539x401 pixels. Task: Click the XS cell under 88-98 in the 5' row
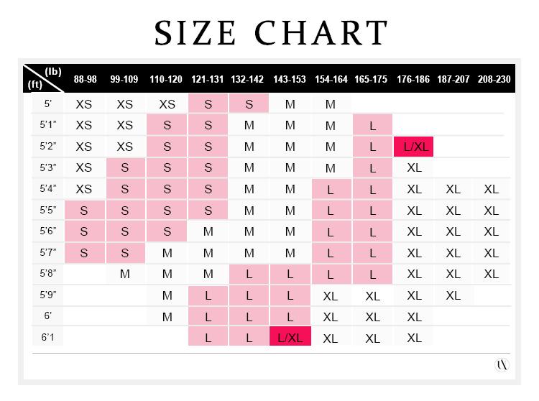[83, 104]
